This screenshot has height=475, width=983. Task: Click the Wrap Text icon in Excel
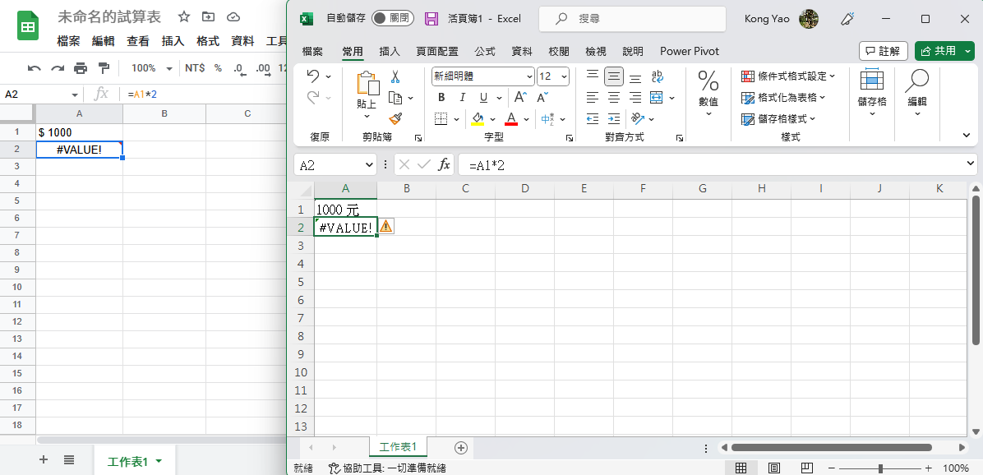pyautogui.click(x=657, y=77)
